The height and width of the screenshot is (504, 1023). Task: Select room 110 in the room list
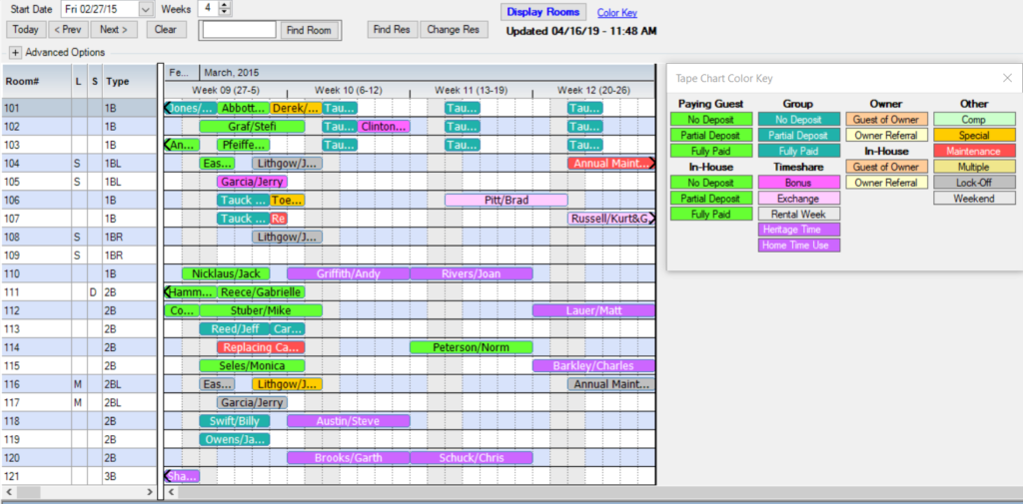[14, 273]
